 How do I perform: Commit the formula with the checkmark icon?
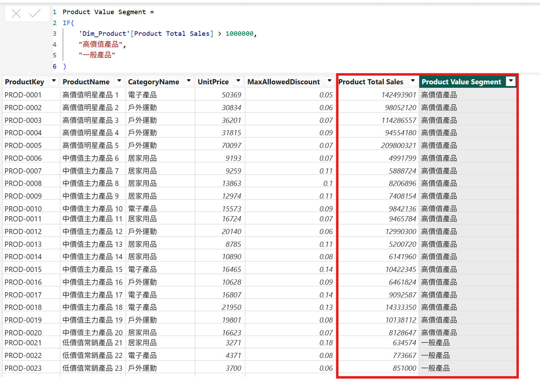coord(35,13)
